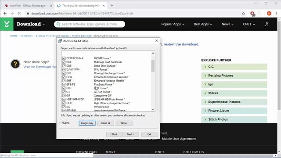Go Back in the setup wizard
This screenshot has height=158, width=281.
pyautogui.click(x=114, y=134)
